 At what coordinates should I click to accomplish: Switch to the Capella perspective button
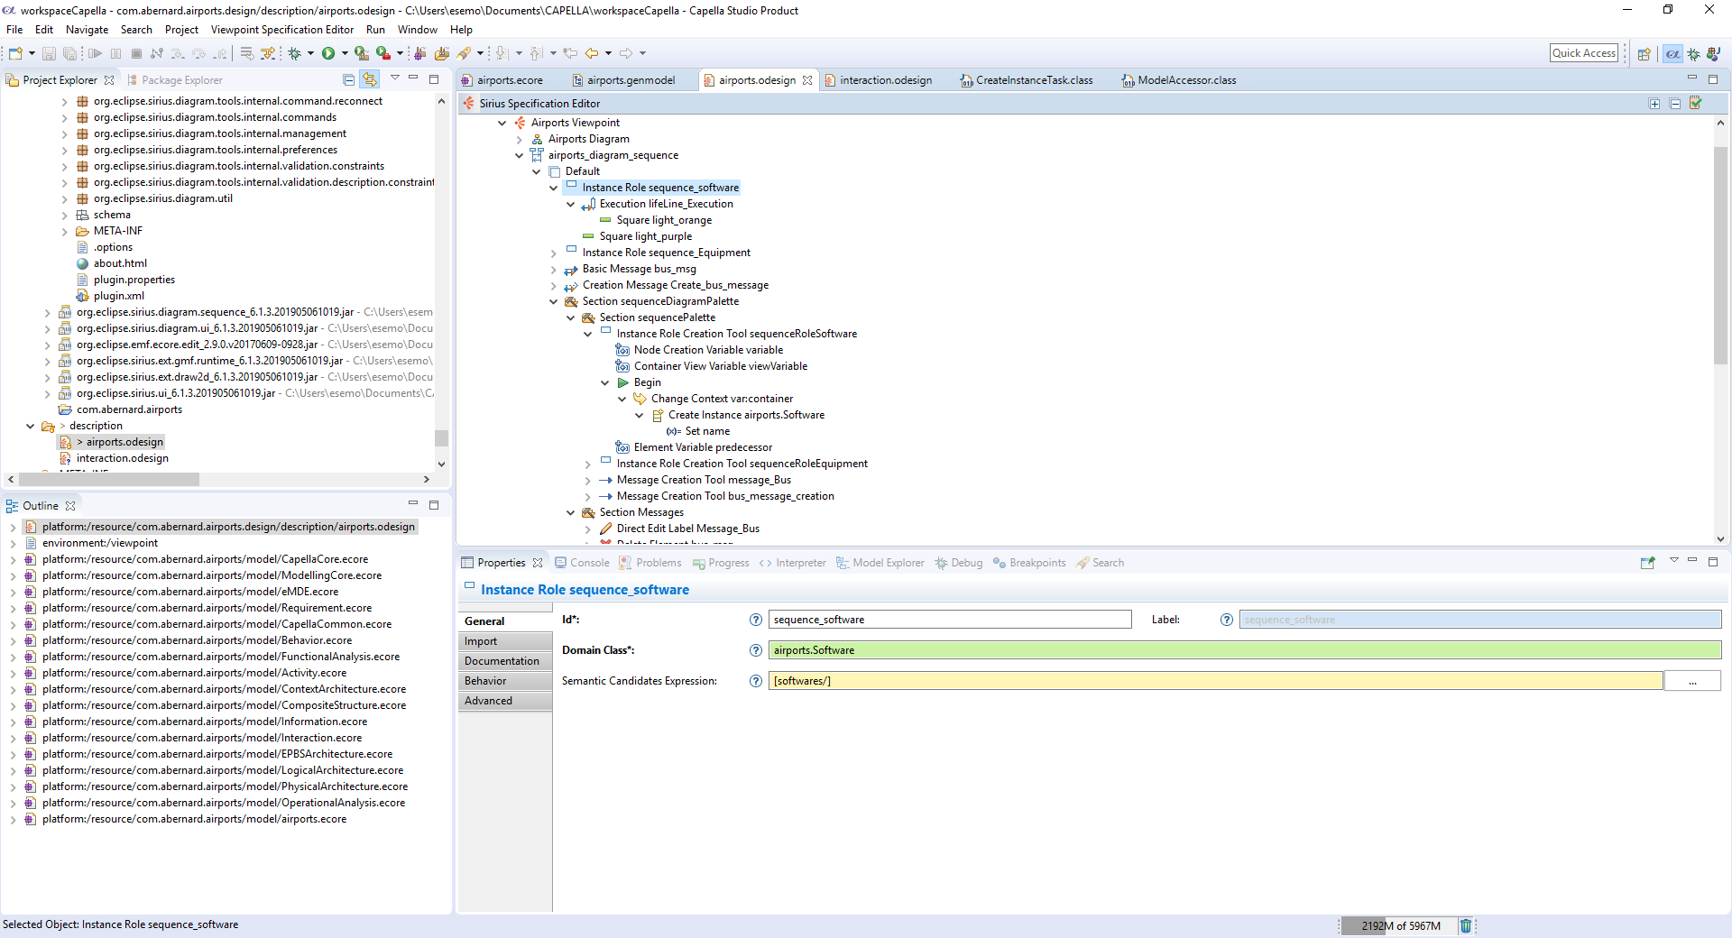coord(1672,54)
